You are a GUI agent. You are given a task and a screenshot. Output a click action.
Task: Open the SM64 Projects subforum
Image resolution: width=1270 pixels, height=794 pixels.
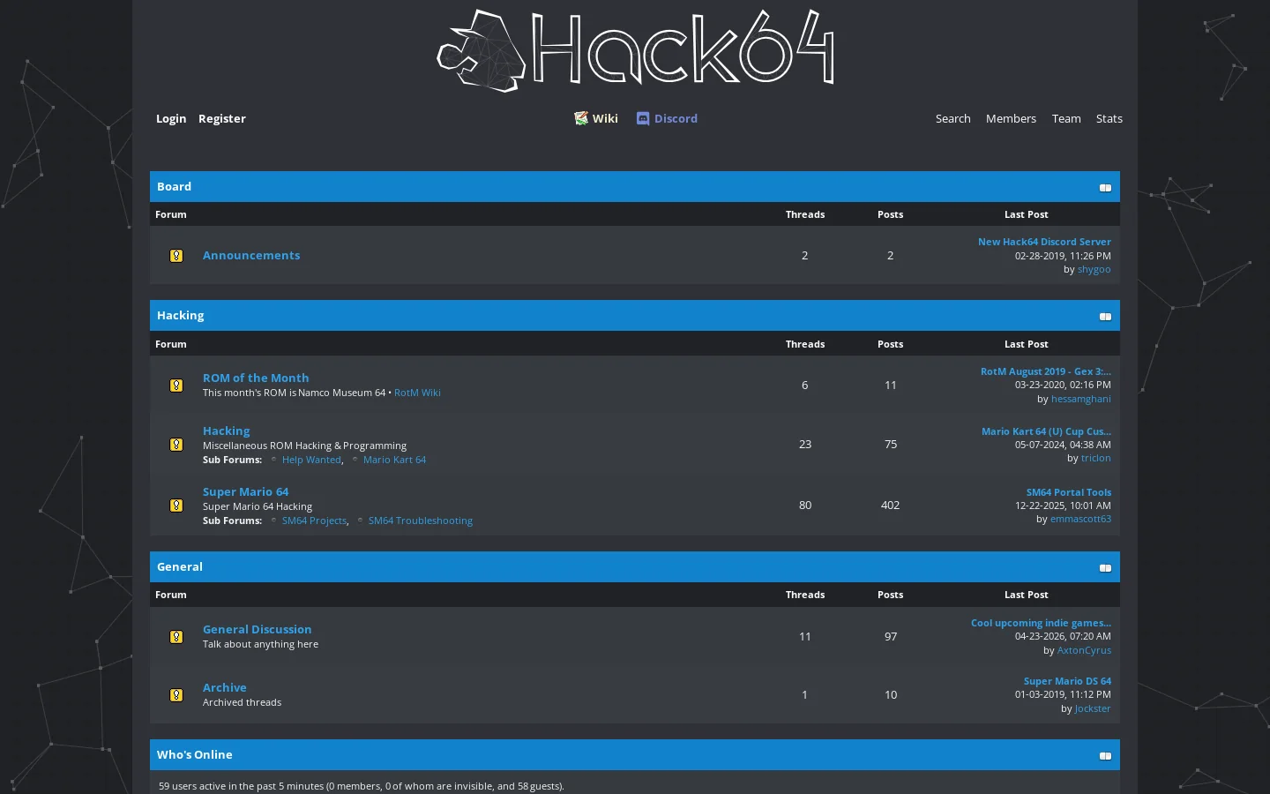[314, 521]
